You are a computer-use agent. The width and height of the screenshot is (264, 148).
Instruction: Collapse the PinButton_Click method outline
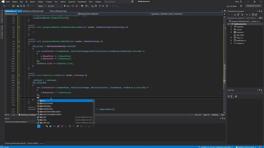[19, 75]
